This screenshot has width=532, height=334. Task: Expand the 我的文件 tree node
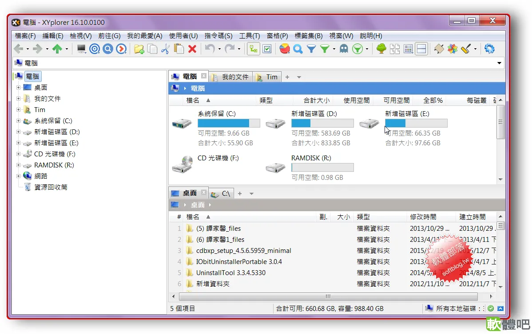tap(18, 98)
